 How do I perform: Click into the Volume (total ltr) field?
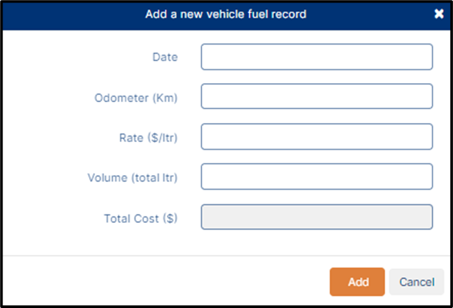(x=317, y=177)
